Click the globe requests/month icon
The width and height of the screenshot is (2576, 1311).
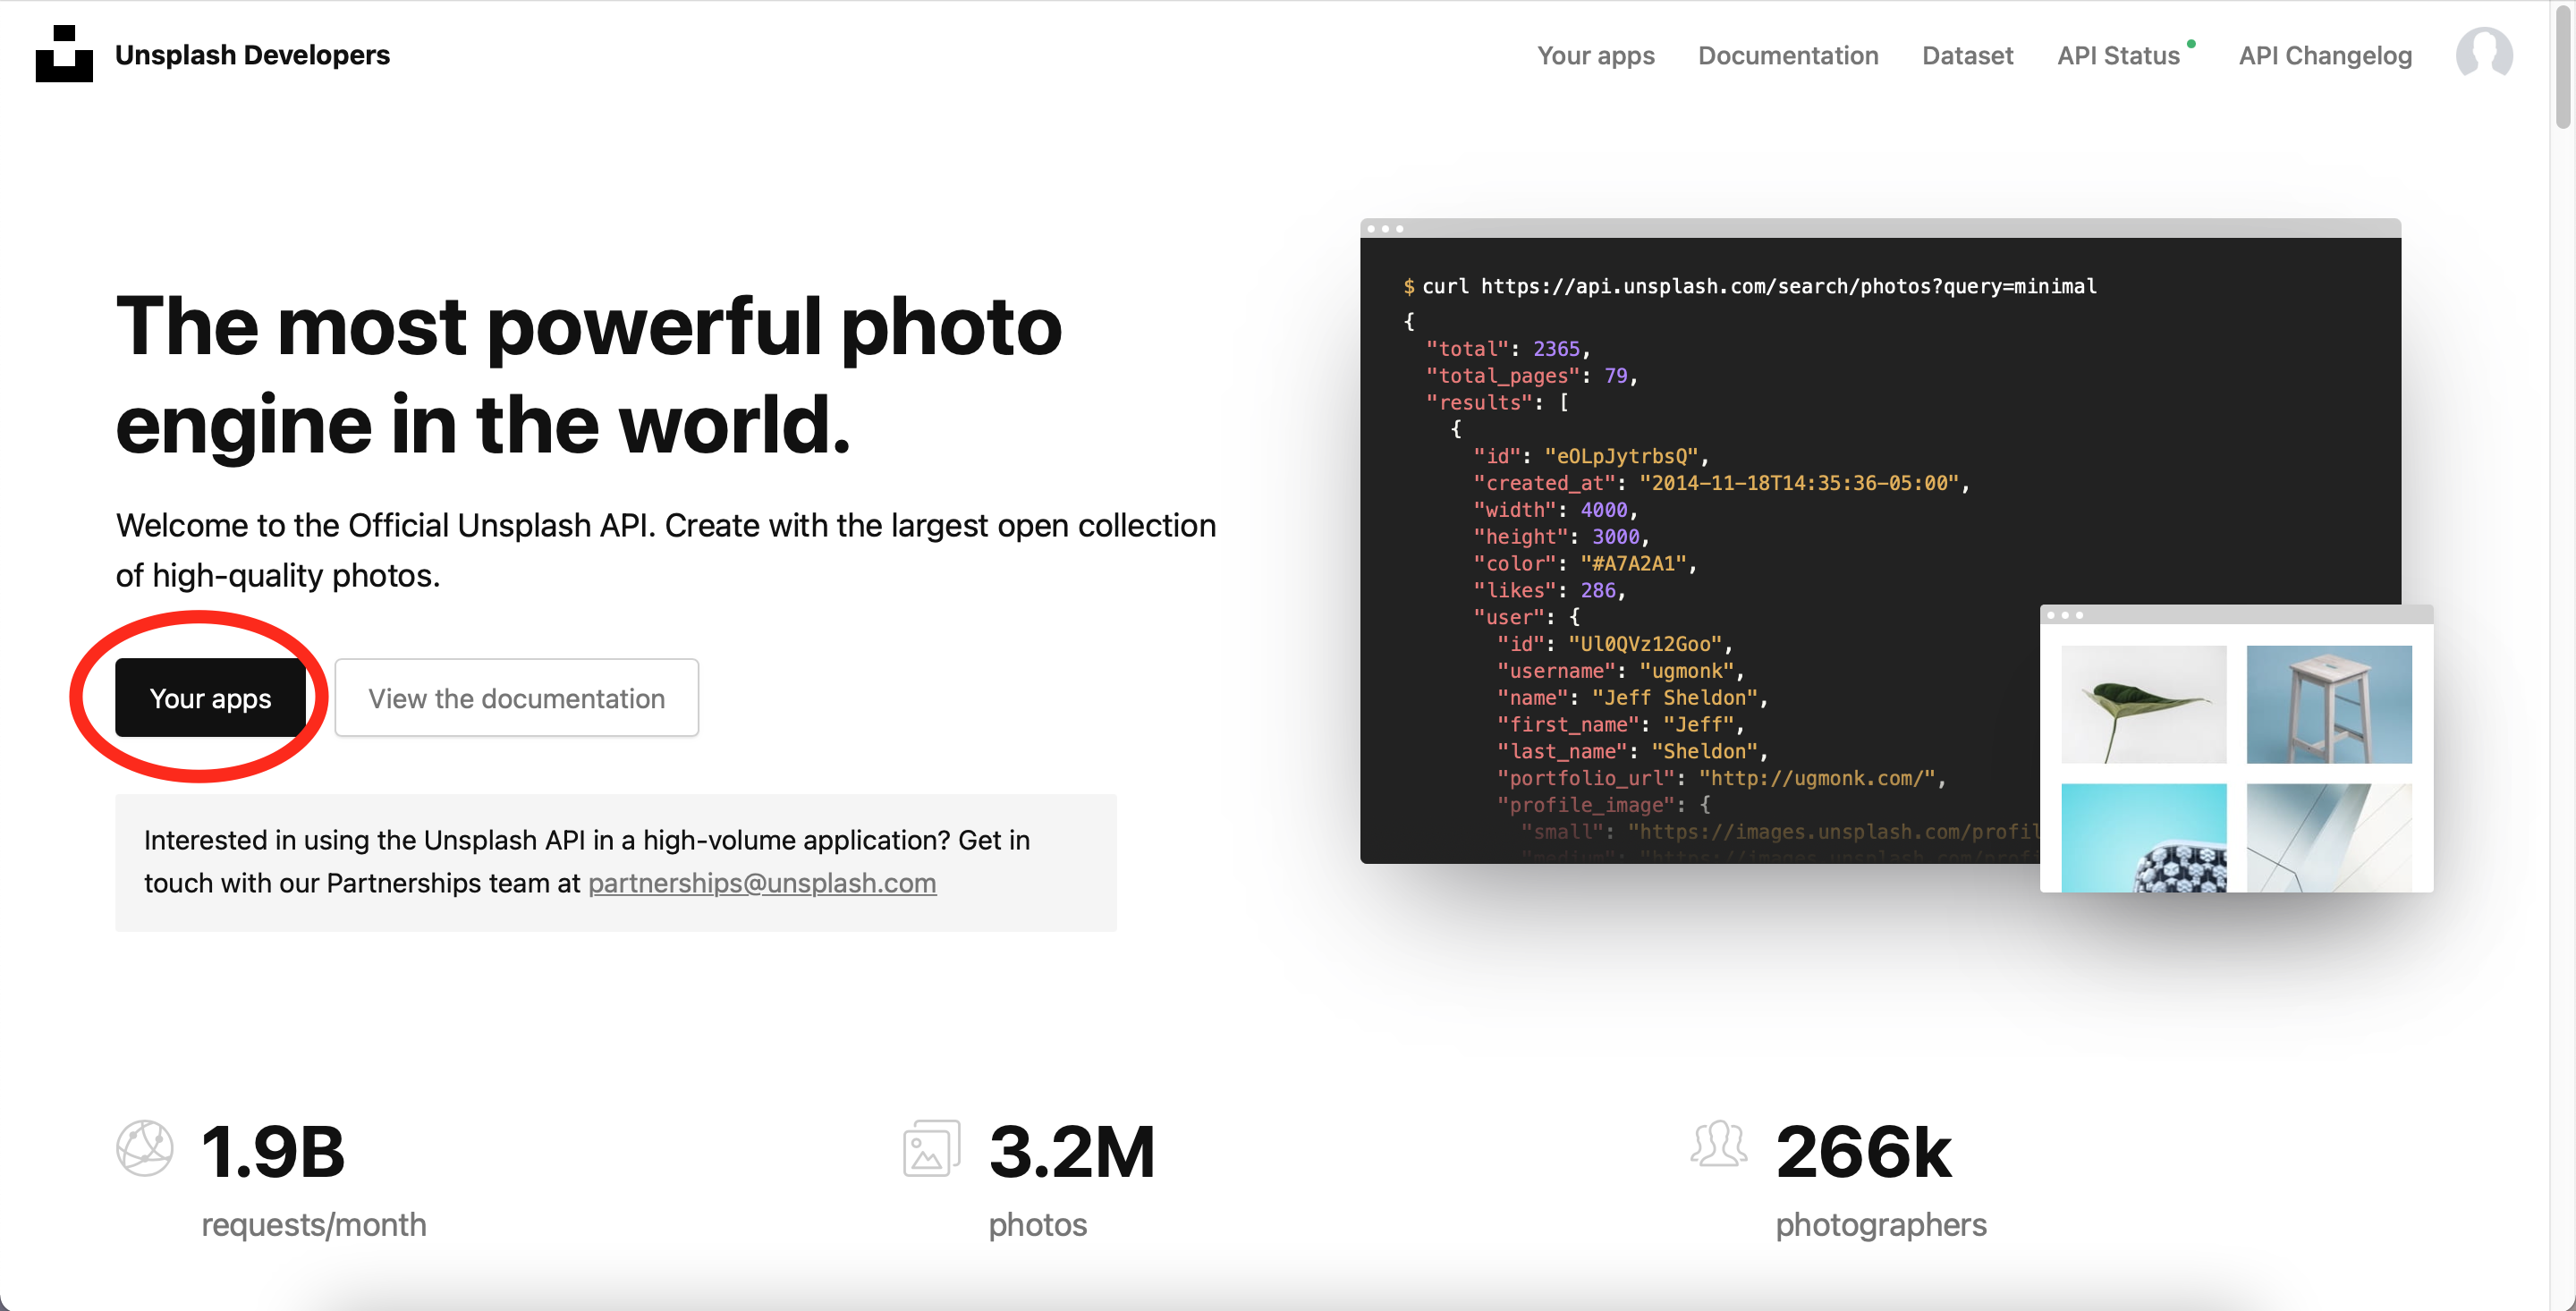tap(144, 1148)
